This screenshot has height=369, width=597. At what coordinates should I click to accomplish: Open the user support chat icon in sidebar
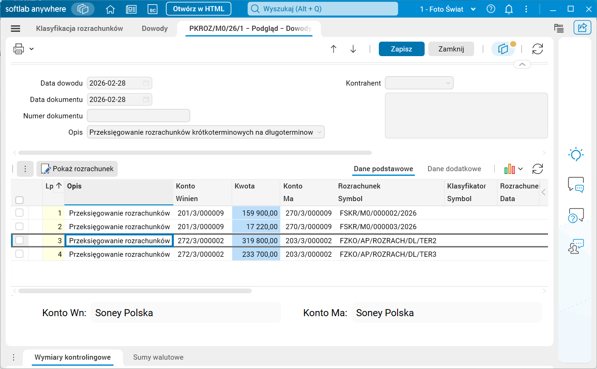coord(576,246)
